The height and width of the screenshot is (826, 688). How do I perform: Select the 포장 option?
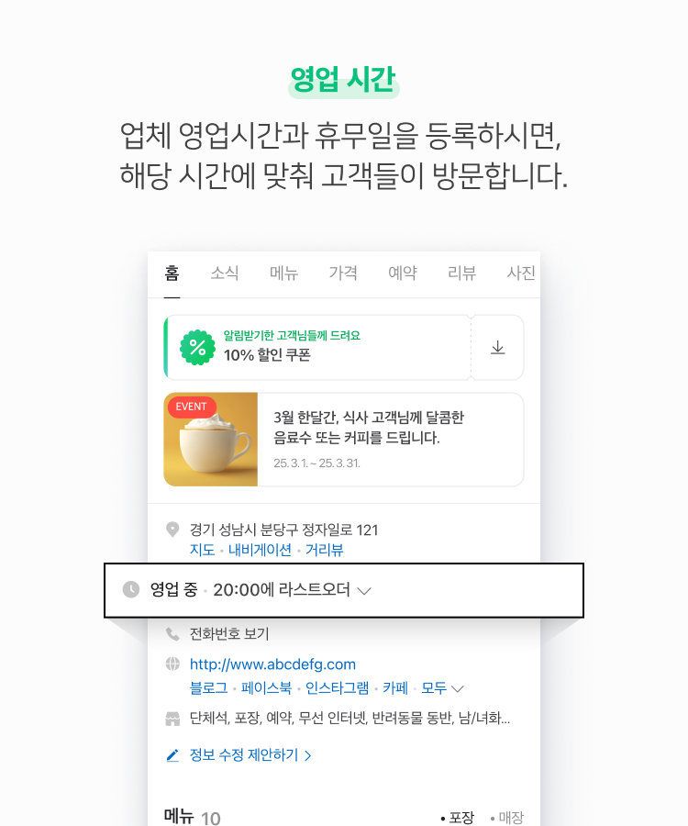coord(458,817)
